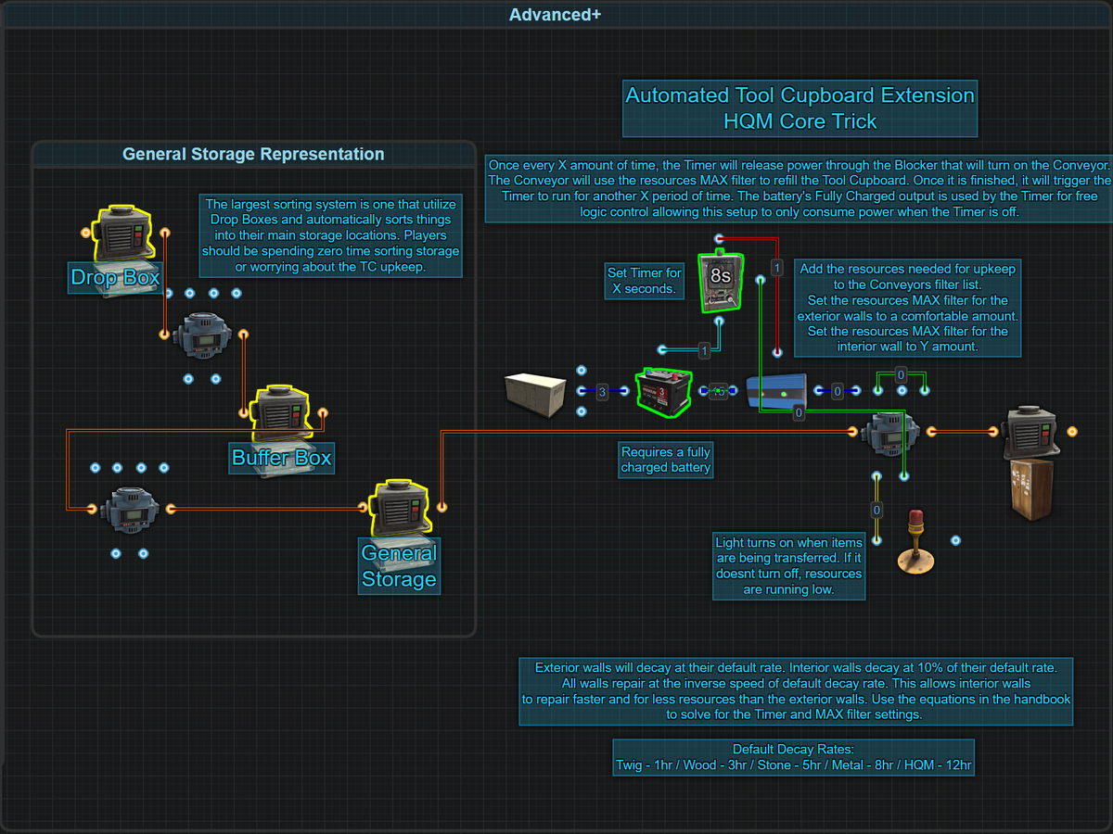Click the port below the Timer
Viewport: 1113px width, 834px height.
[720, 322]
